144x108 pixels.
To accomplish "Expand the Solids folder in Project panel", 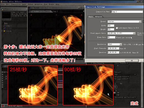I will point(2,31).
